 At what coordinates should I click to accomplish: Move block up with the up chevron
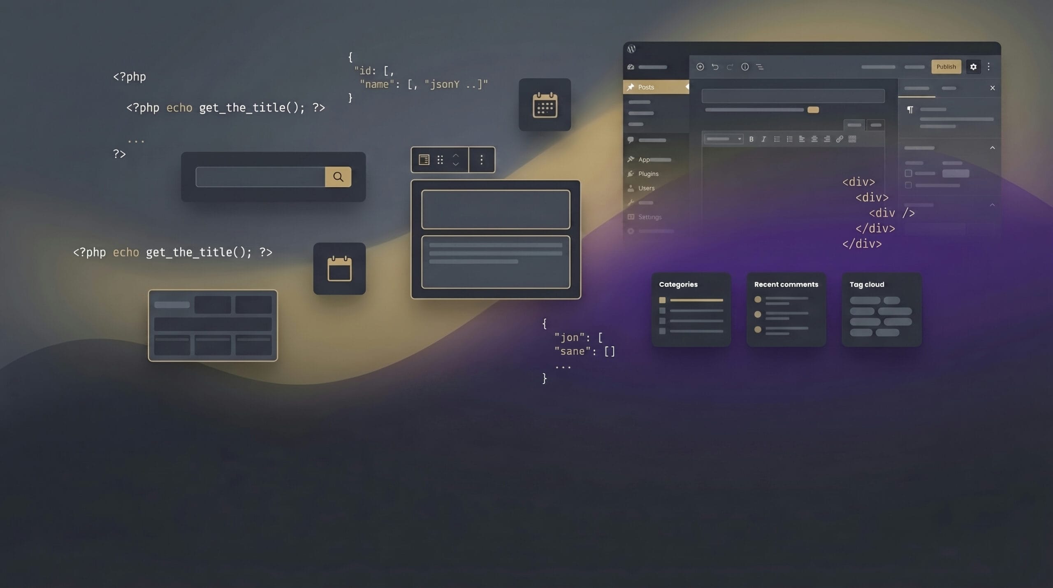(x=456, y=156)
